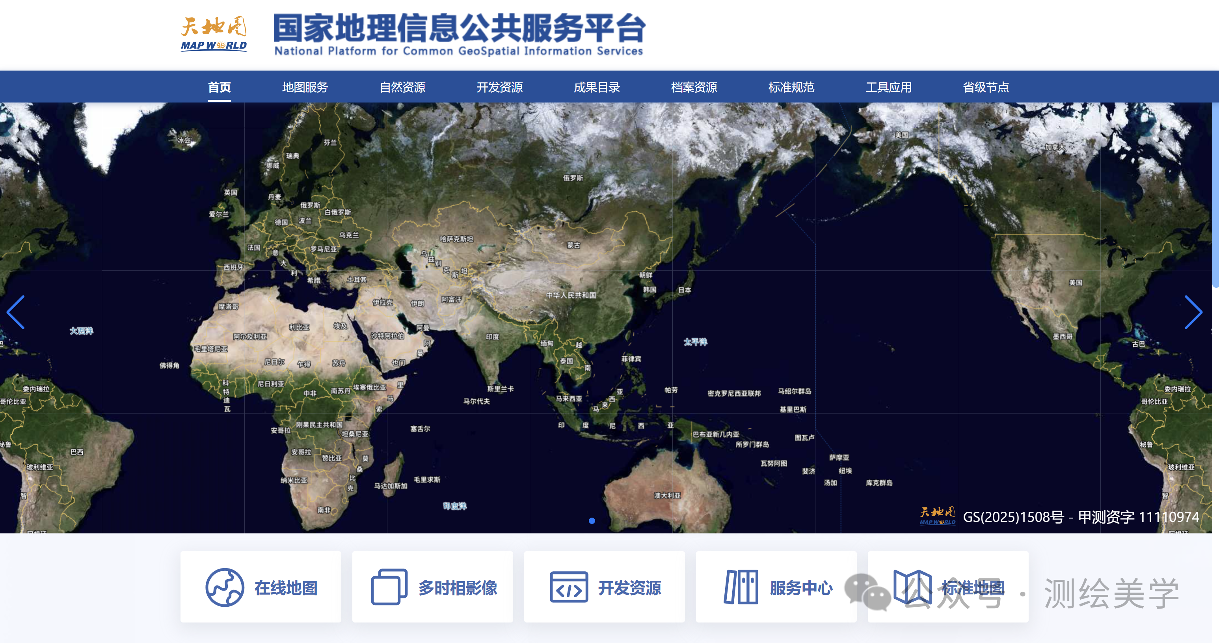This screenshot has width=1219, height=643.
Task: Expand the 自然资源 navigation item
Action: 402,87
